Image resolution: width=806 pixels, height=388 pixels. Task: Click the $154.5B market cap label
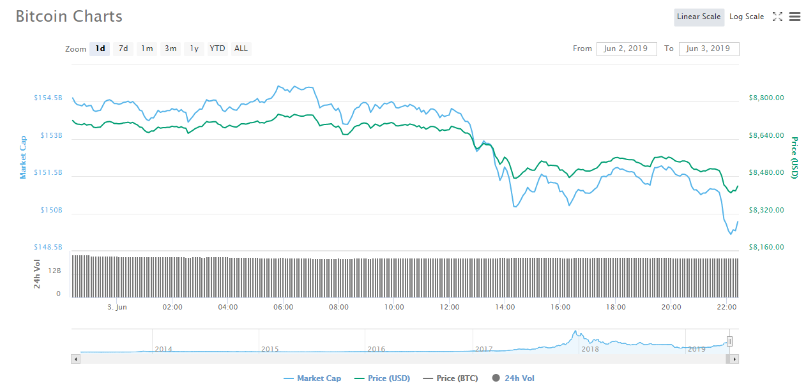[48, 98]
